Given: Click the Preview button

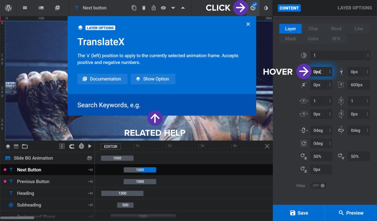Looking at the screenshot, I should [x=351, y=213].
